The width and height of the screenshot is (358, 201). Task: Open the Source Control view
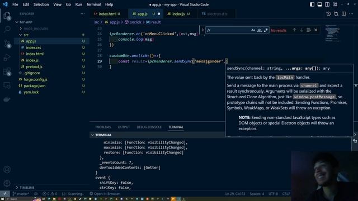(7, 44)
